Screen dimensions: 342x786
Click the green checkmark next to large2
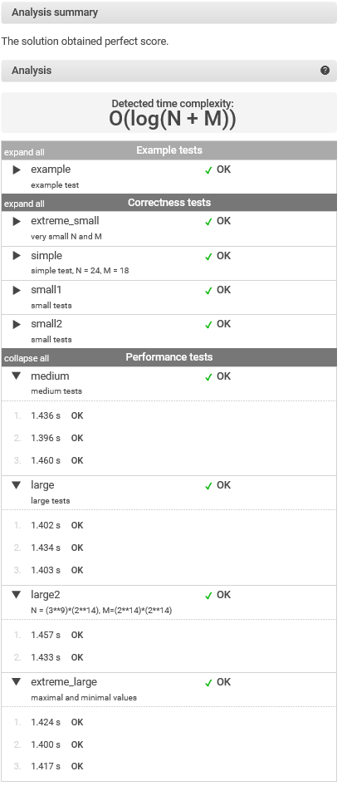coord(209,596)
